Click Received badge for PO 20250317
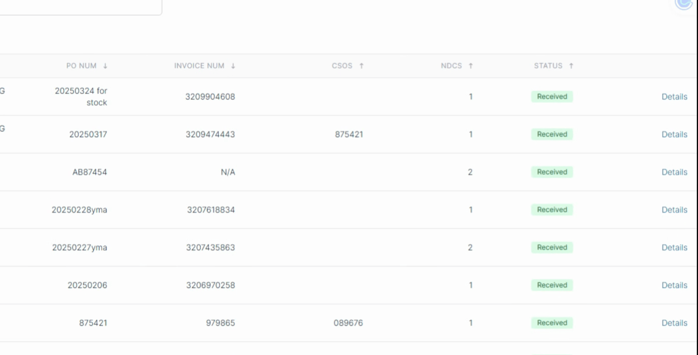The height and width of the screenshot is (355, 698). (552, 134)
